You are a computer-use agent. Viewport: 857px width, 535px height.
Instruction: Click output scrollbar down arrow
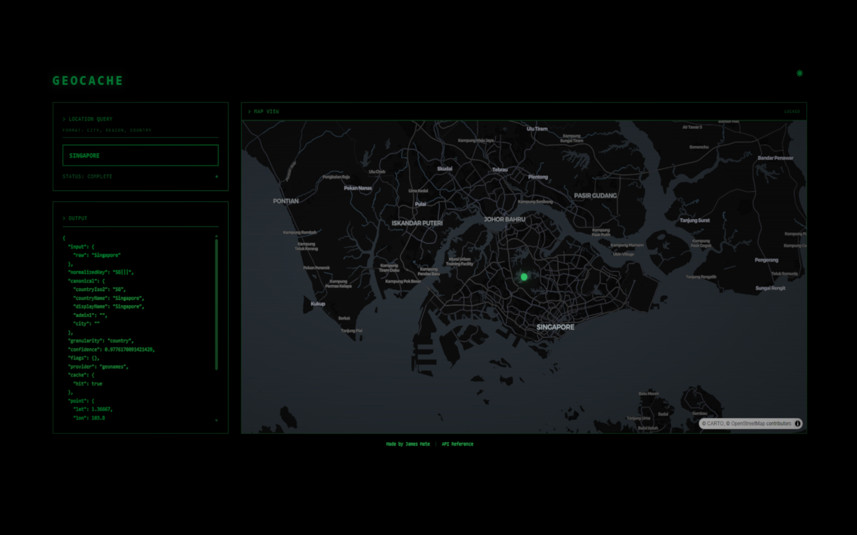coord(216,421)
